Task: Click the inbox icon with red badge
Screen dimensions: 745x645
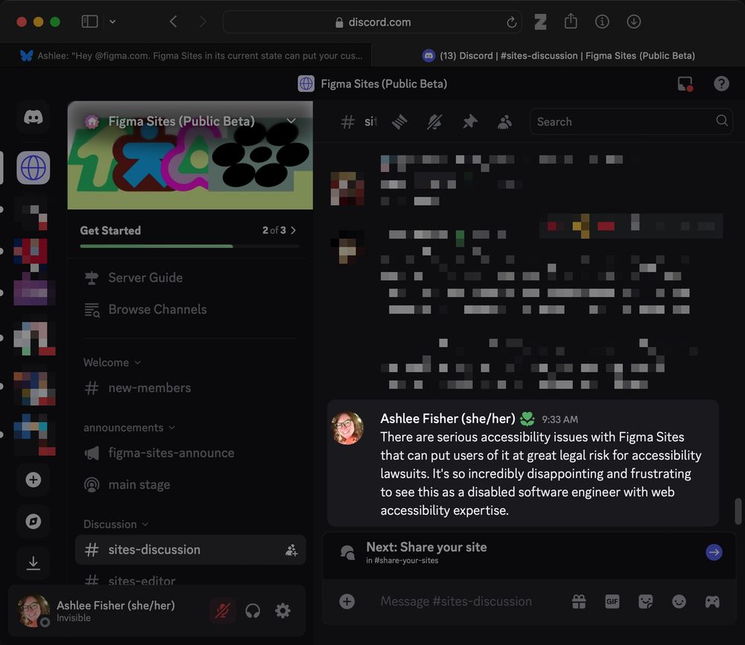Action: click(x=685, y=83)
